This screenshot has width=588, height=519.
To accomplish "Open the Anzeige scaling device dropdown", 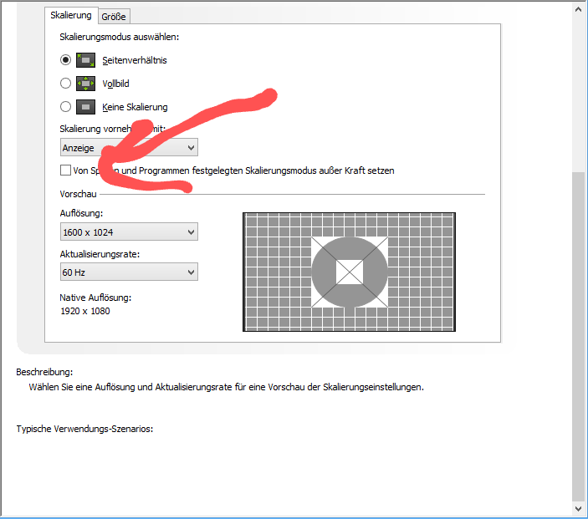I will tap(129, 147).
